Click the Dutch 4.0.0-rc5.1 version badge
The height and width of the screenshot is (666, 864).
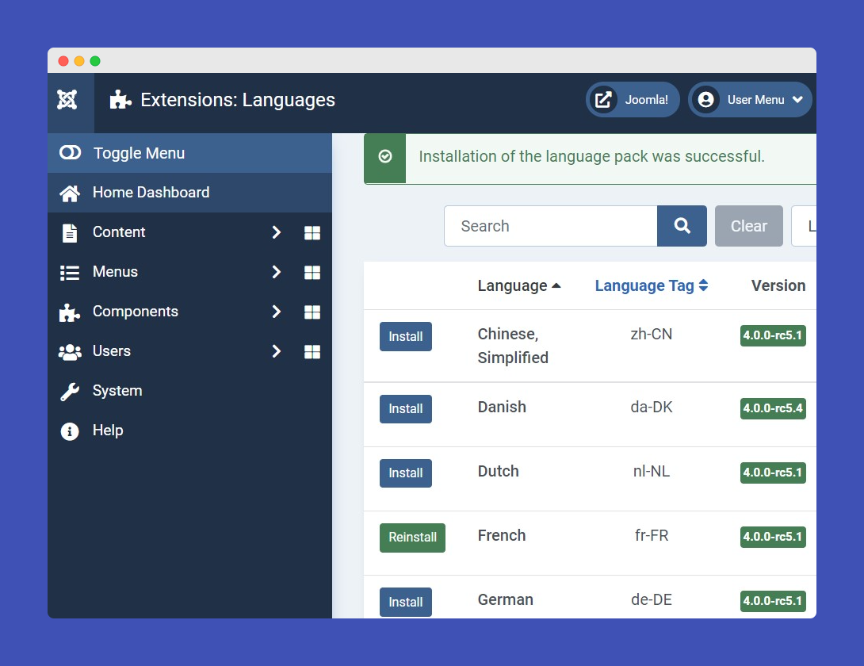tap(773, 473)
